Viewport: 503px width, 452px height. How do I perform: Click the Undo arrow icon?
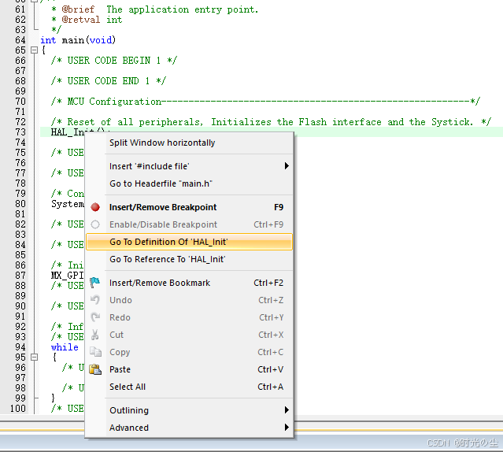tap(95, 300)
